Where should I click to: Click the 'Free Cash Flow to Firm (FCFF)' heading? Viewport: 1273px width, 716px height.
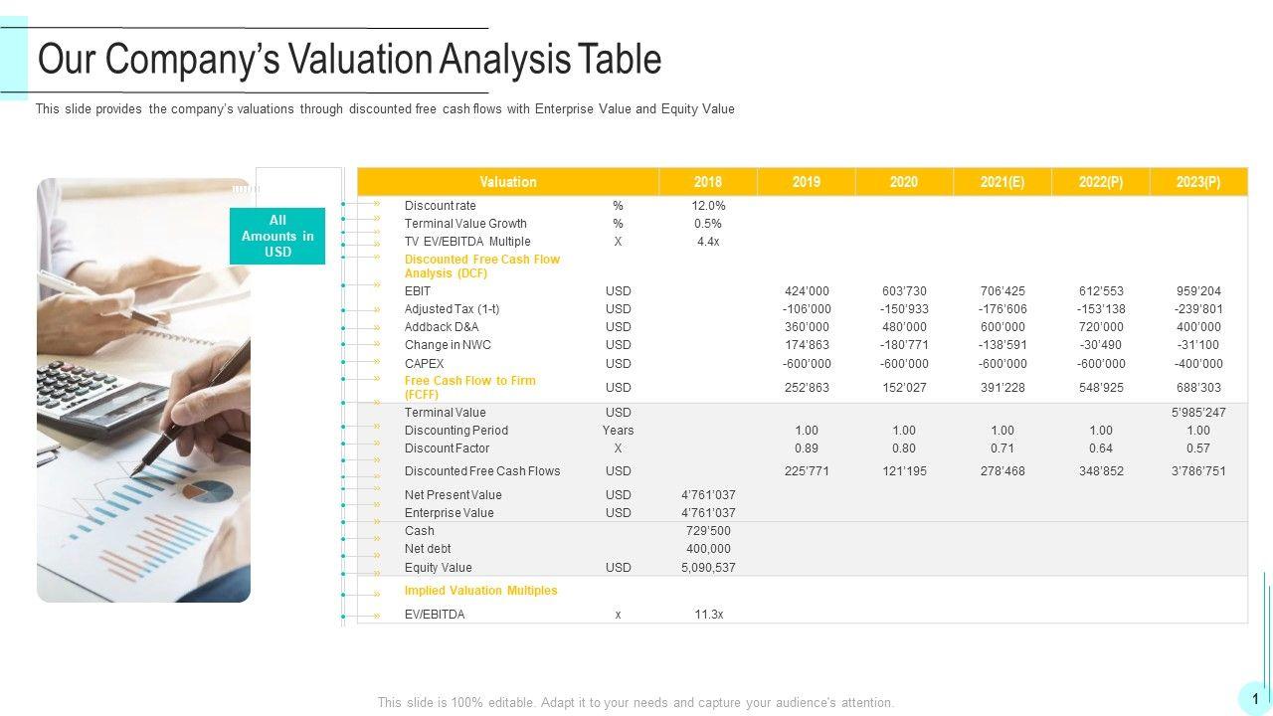[470, 387]
